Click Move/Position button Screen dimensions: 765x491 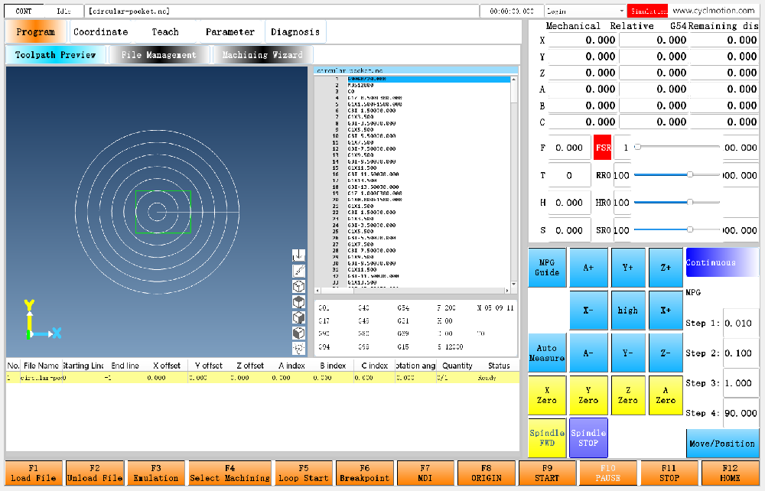click(x=722, y=444)
